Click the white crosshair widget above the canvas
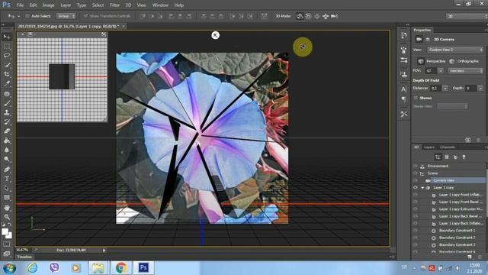This screenshot has height=275, width=488. pos(215,35)
